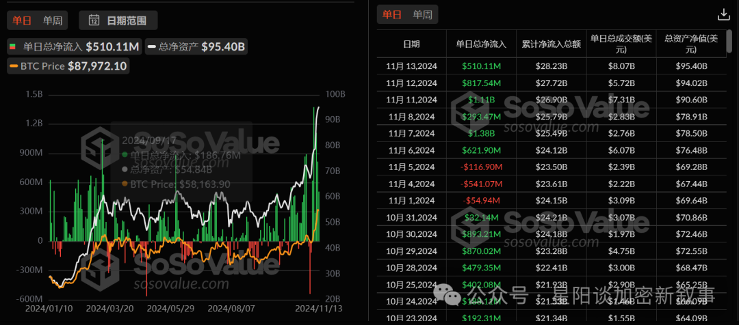Click the calendar icon in the date range button
The width and height of the screenshot is (739, 325).
coord(94,20)
